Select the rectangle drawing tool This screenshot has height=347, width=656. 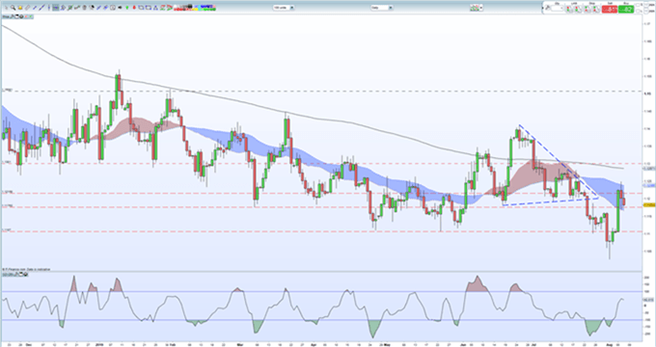point(142,8)
